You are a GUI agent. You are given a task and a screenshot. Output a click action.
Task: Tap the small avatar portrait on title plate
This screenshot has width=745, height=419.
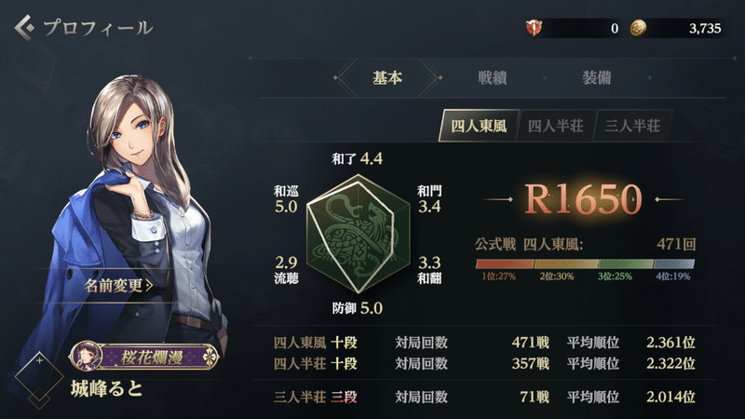(x=86, y=356)
